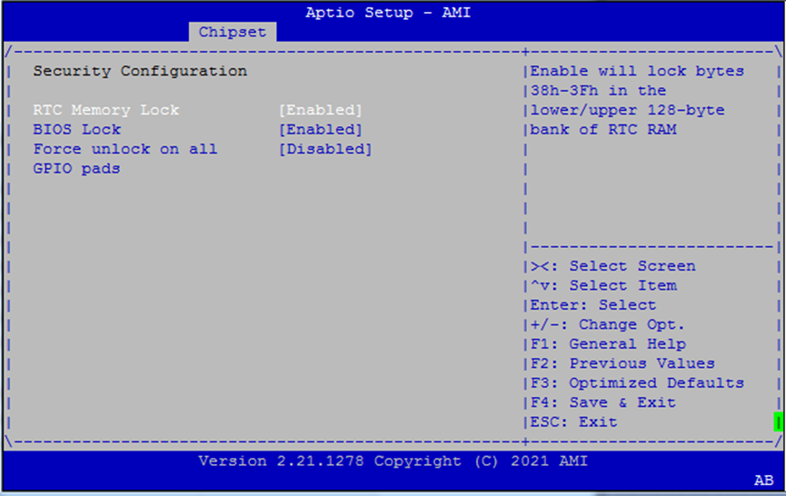Screen dimensions: 786x496
Task: Click the 'Enable will lock bytes' help text
Action: point(637,100)
